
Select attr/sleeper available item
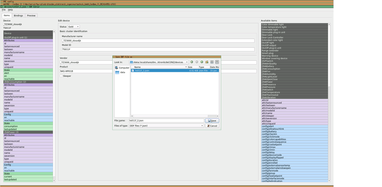pyautogui.click(x=295, y=116)
